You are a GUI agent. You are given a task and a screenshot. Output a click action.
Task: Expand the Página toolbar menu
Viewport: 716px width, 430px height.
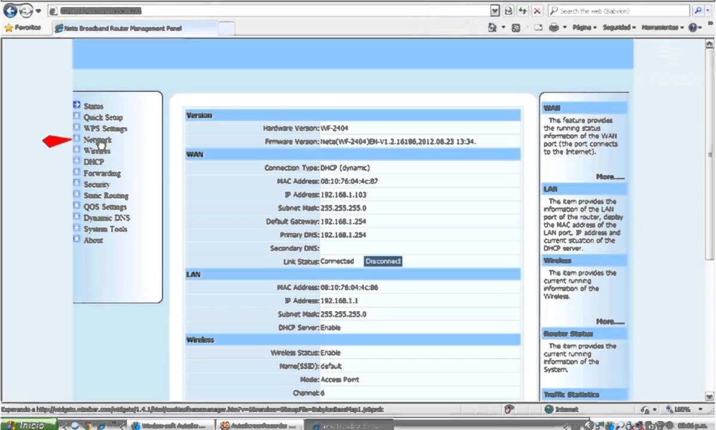pyautogui.click(x=585, y=27)
